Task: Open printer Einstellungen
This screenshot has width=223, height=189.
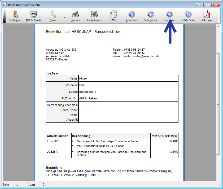Action: coord(94,16)
